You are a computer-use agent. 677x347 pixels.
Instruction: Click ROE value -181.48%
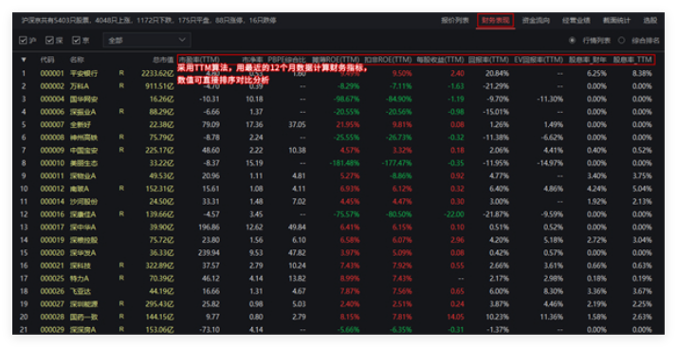click(x=344, y=163)
